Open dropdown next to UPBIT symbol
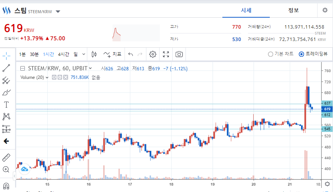The width and height of the screenshot is (333, 192). point(90,68)
